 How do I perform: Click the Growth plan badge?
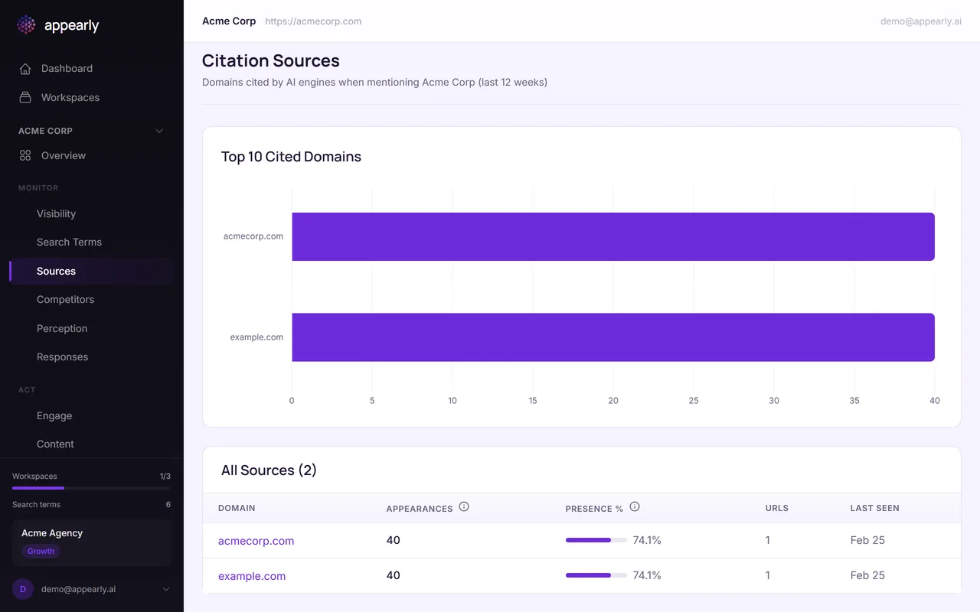[x=41, y=552]
